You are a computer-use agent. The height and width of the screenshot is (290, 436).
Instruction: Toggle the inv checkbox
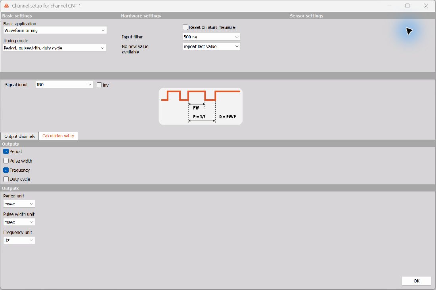(99, 85)
